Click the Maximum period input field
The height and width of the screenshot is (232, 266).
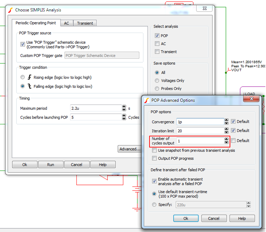(x=96, y=108)
